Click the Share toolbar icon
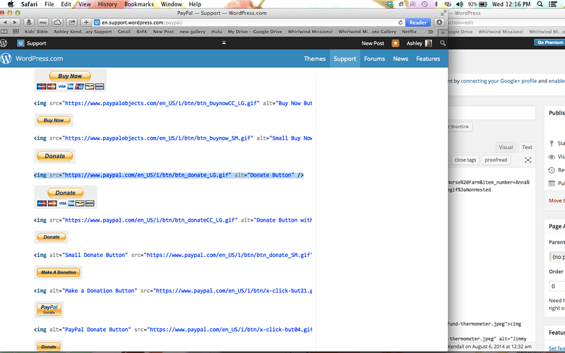Viewport: 565px width, 353px height. (x=72, y=23)
